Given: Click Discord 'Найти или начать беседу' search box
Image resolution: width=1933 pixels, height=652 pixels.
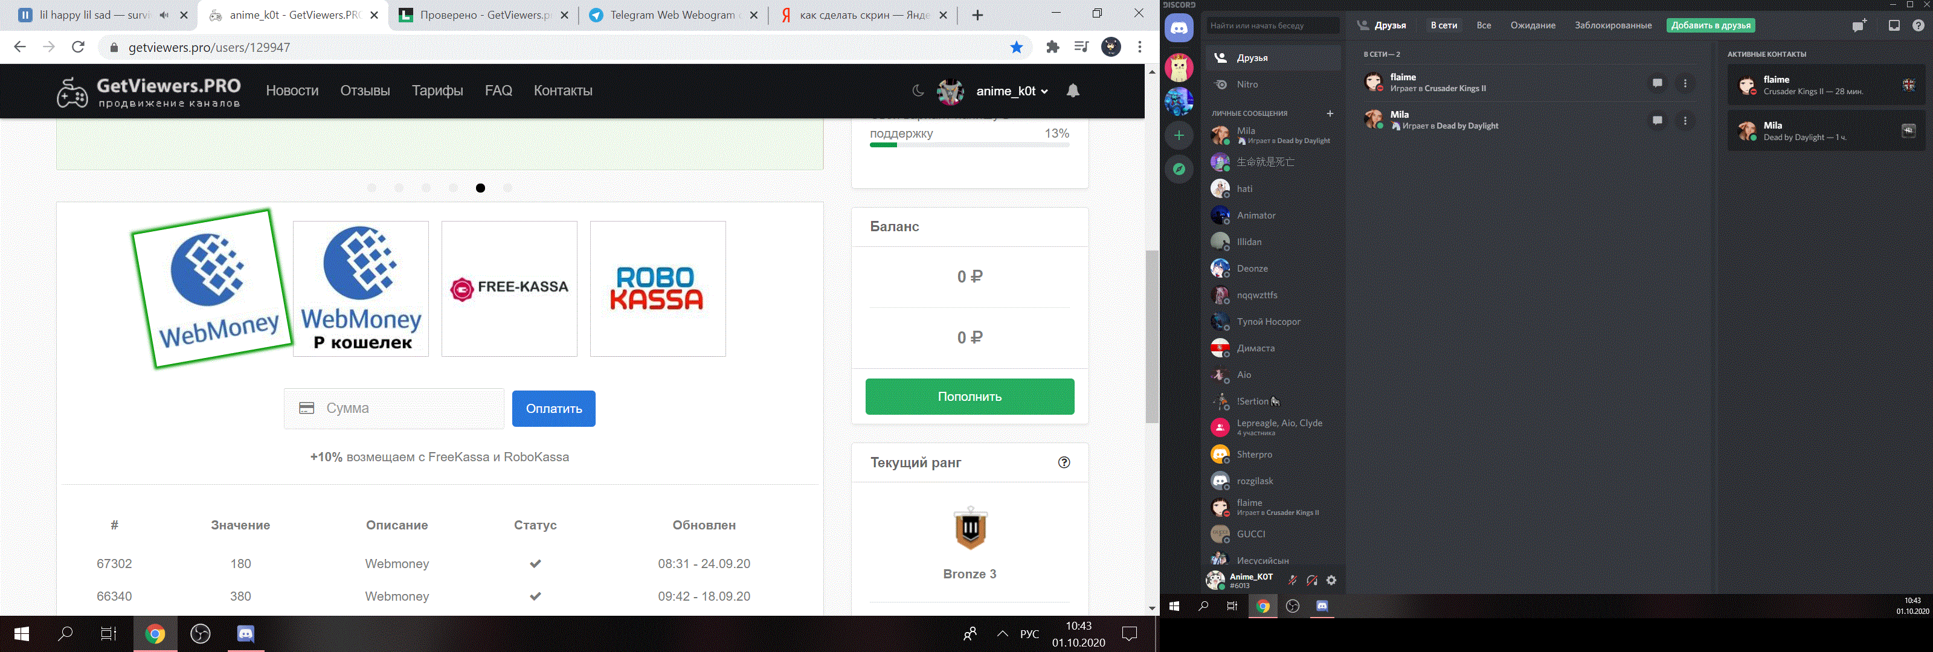Looking at the screenshot, I should tap(1273, 25).
